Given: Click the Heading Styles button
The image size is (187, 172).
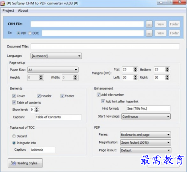Looking at the screenshot, I should click(25, 163).
